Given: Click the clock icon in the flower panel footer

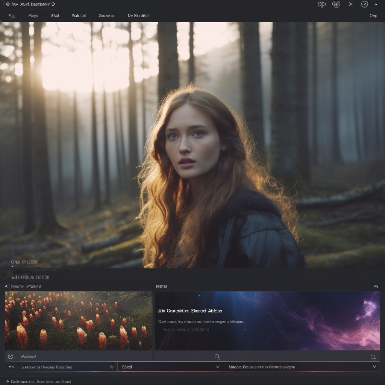Looking at the screenshot, I should point(11,356).
